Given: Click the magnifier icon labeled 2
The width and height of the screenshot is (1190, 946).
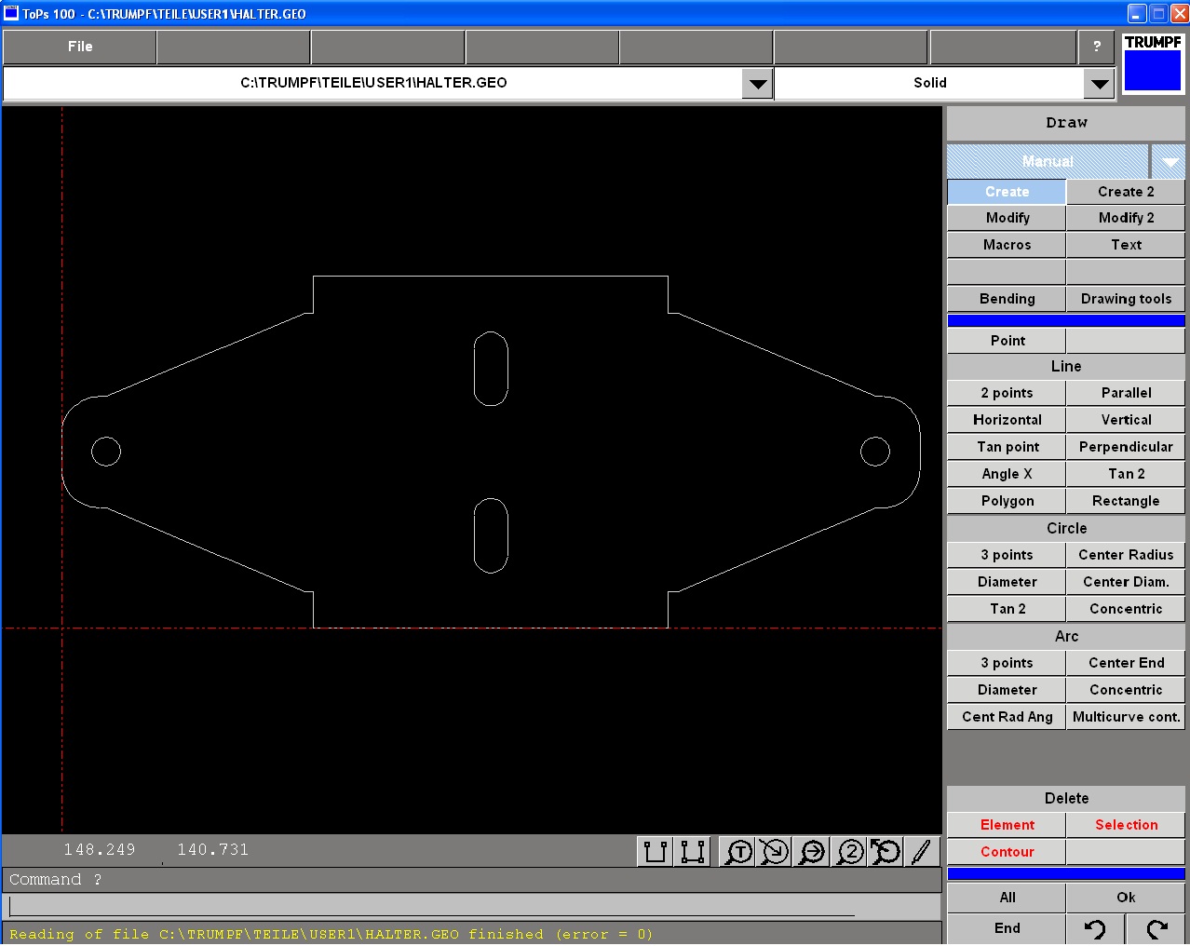Looking at the screenshot, I should click(x=849, y=851).
